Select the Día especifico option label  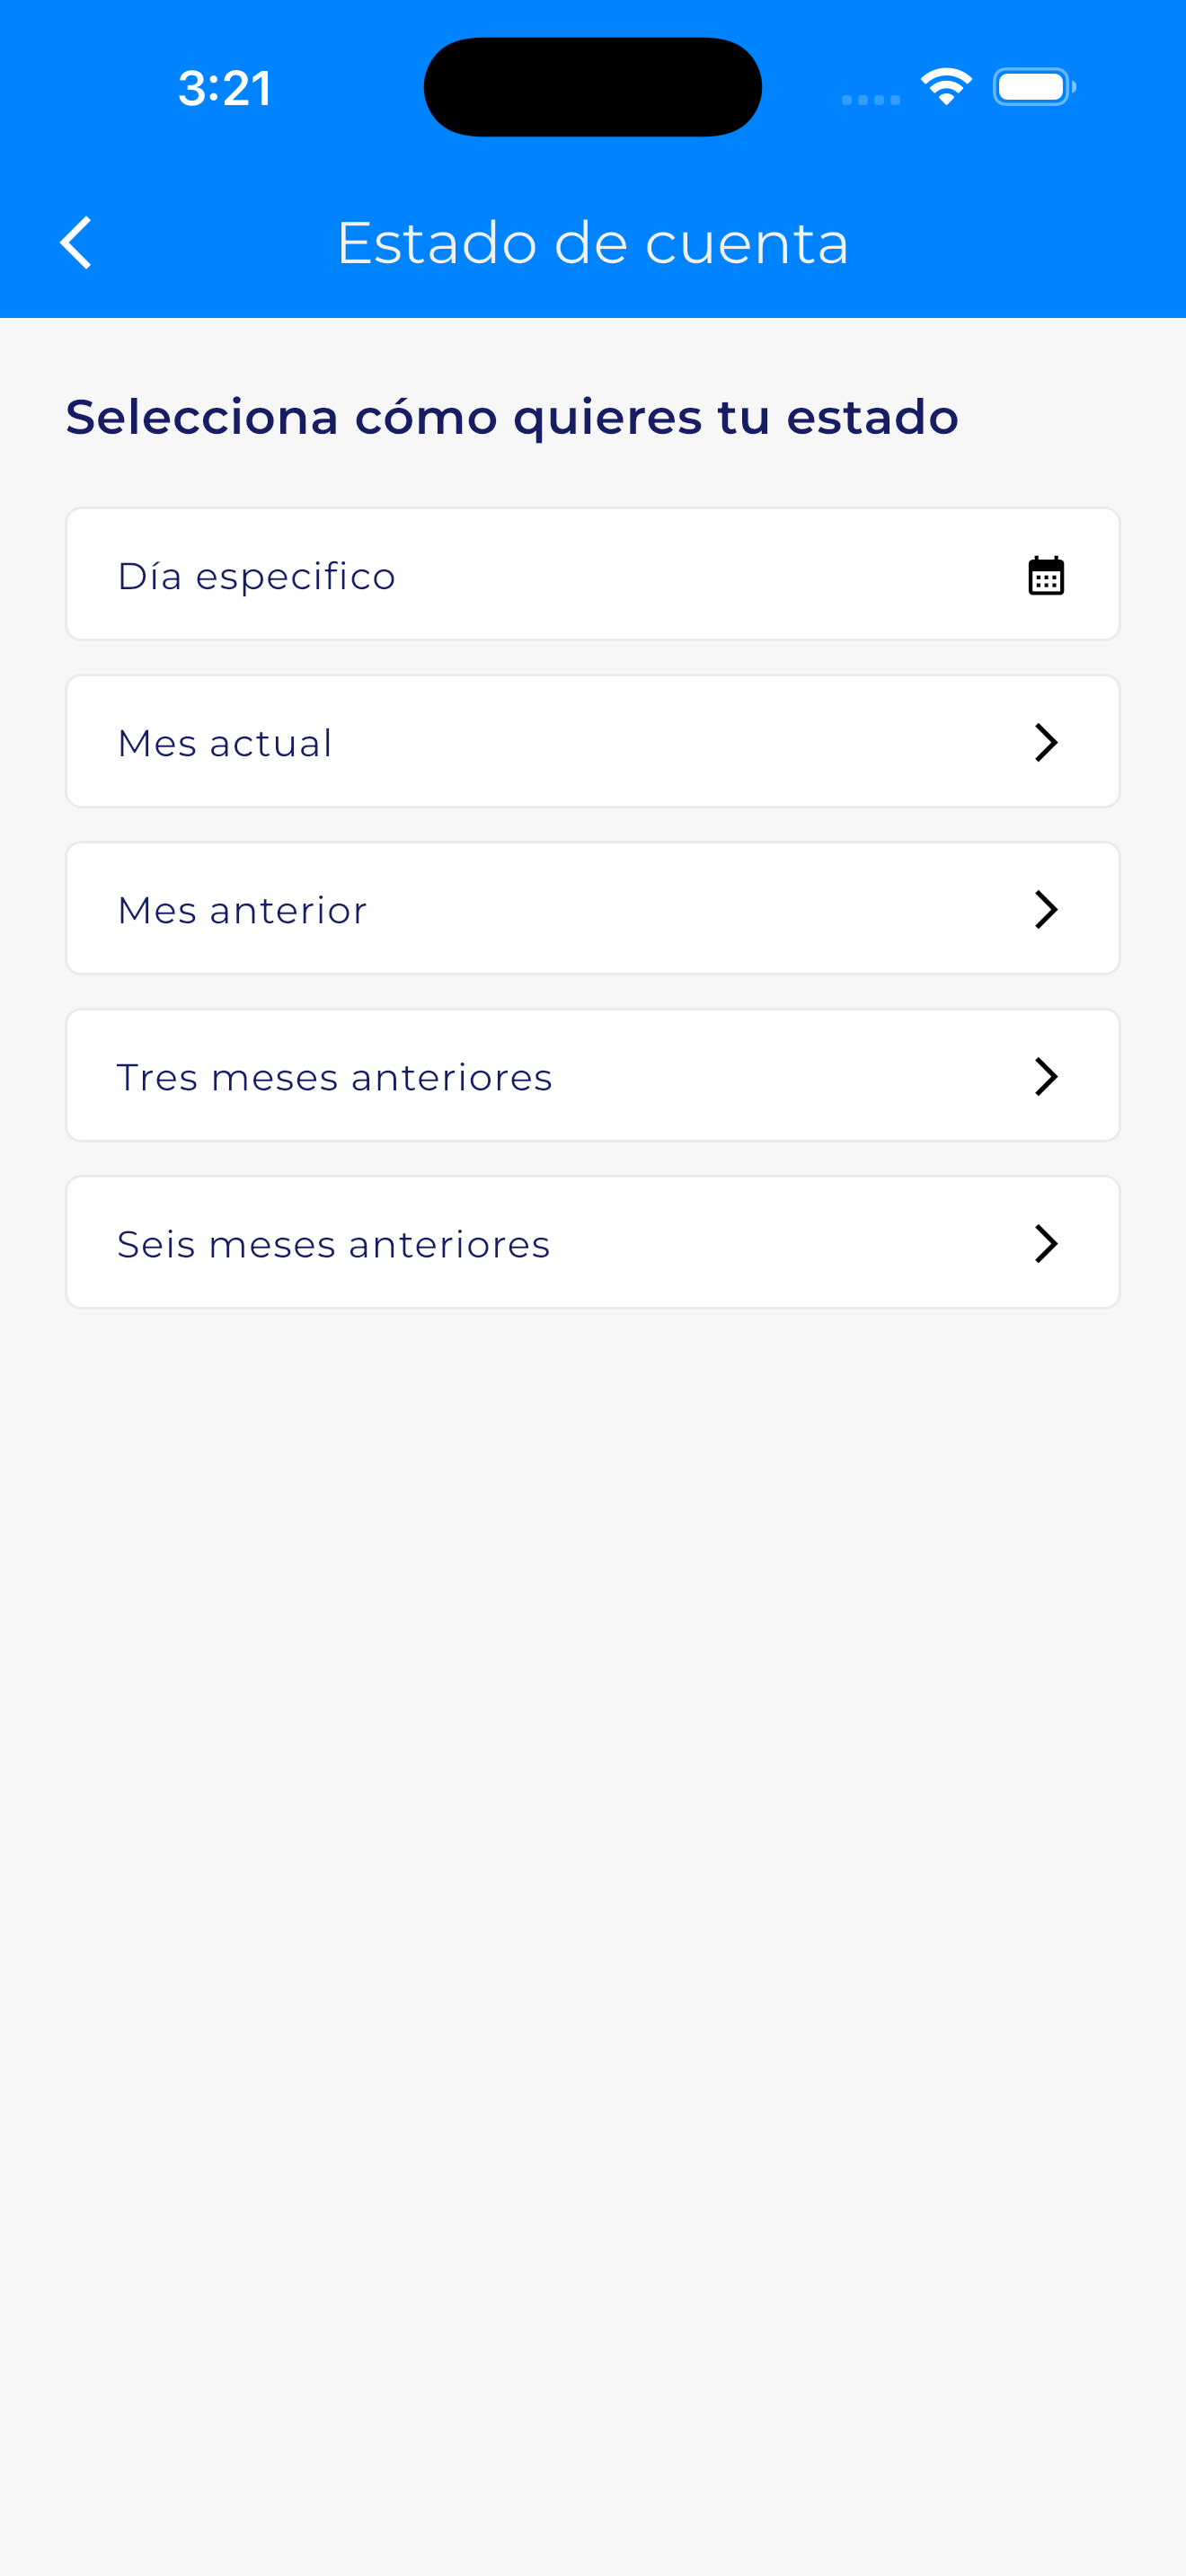pos(257,577)
